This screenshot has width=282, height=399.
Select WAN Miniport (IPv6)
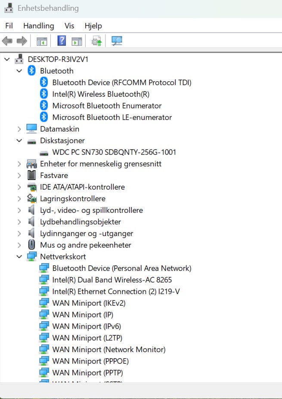click(87, 326)
